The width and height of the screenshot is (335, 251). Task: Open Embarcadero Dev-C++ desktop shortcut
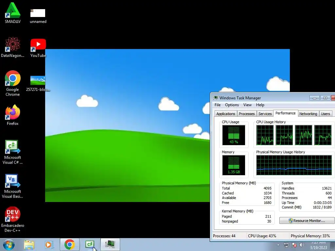(x=13, y=219)
